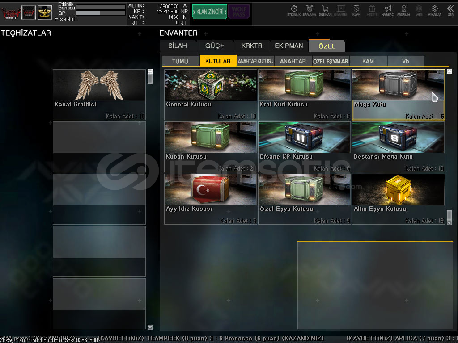Click the Wolf Pass button
Image resolution: width=458 pixels, height=343 pixels.
point(238,12)
